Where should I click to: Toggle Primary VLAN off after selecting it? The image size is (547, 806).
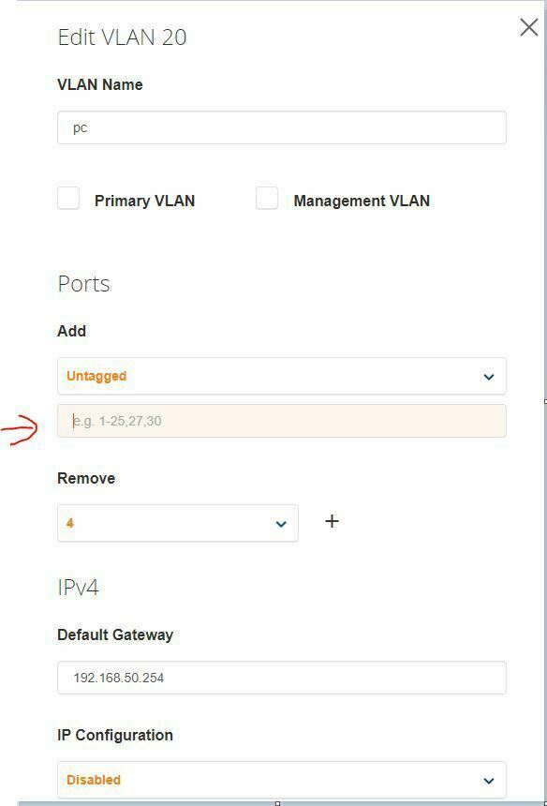[67, 198]
